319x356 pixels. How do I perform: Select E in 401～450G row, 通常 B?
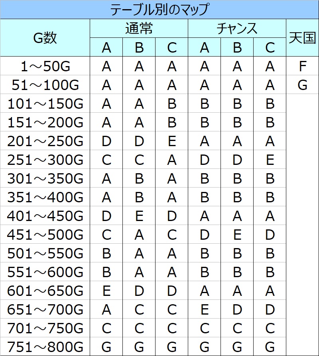139,216
